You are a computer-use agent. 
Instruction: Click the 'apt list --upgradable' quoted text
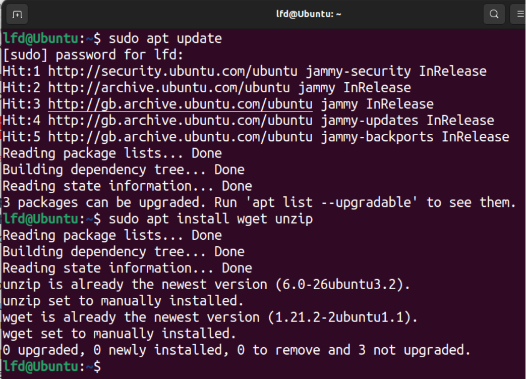click(331, 202)
